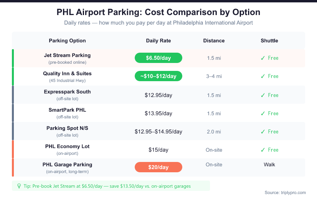Click the Walk label in the PHL Garage row
Viewport: 317px width, 198px height.
[x=269, y=164]
